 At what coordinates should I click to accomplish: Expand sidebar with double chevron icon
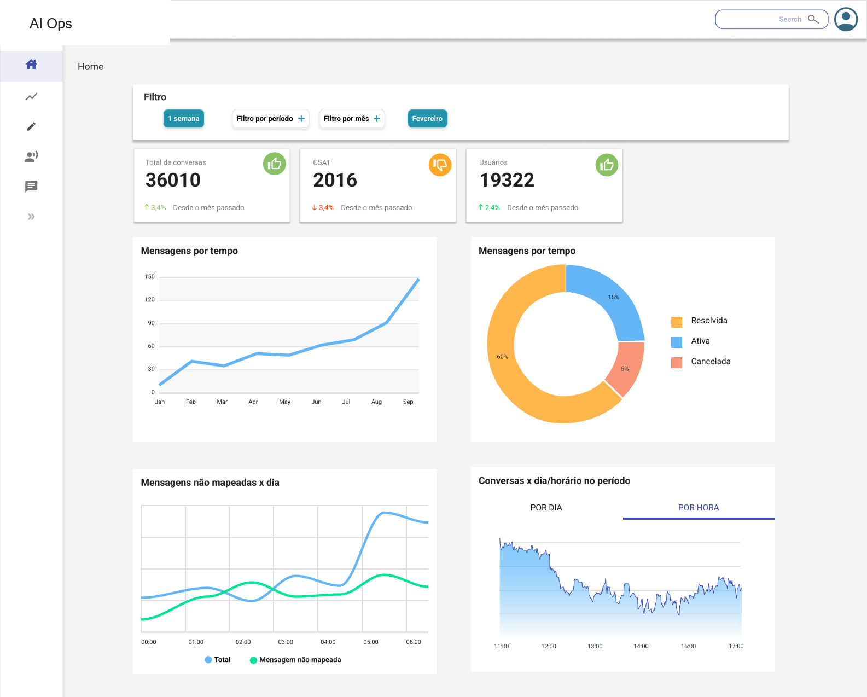[31, 217]
